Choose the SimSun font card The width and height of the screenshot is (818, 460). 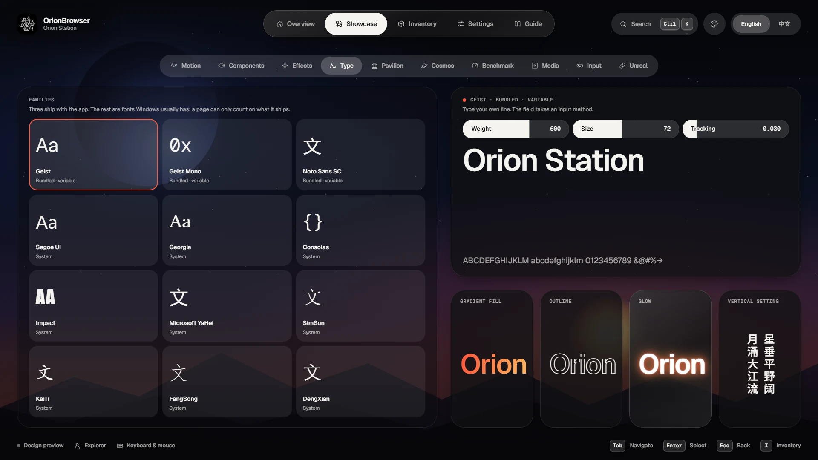coord(360,306)
